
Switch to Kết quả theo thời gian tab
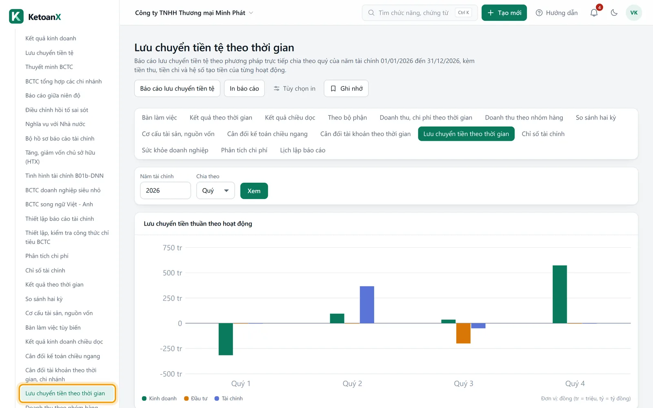(x=221, y=118)
